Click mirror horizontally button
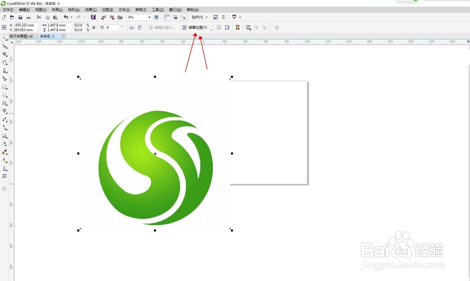This screenshot has width=470, height=281. click(x=132, y=27)
